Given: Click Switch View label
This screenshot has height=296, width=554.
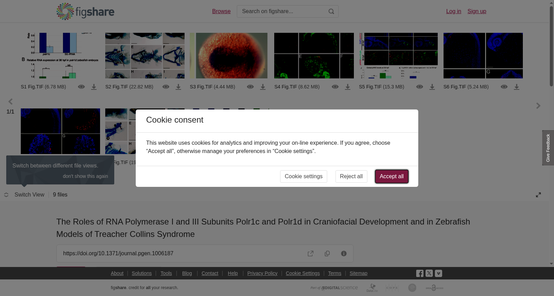Looking at the screenshot, I should pos(29,195).
